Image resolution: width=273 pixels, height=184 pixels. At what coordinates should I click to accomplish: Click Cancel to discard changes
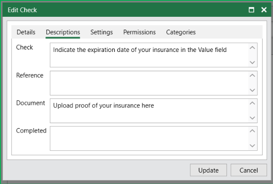coord(249,170)
